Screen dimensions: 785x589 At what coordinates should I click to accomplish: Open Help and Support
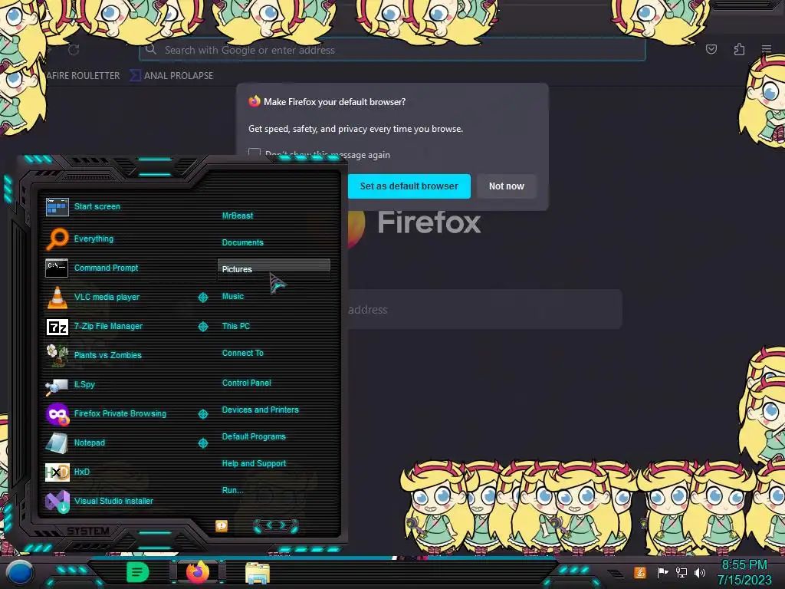coord(254,464)
